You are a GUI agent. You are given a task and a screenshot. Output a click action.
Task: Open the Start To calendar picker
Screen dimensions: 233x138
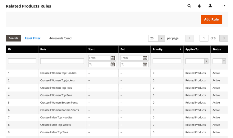pyautogui.click(x=113, y=64)
